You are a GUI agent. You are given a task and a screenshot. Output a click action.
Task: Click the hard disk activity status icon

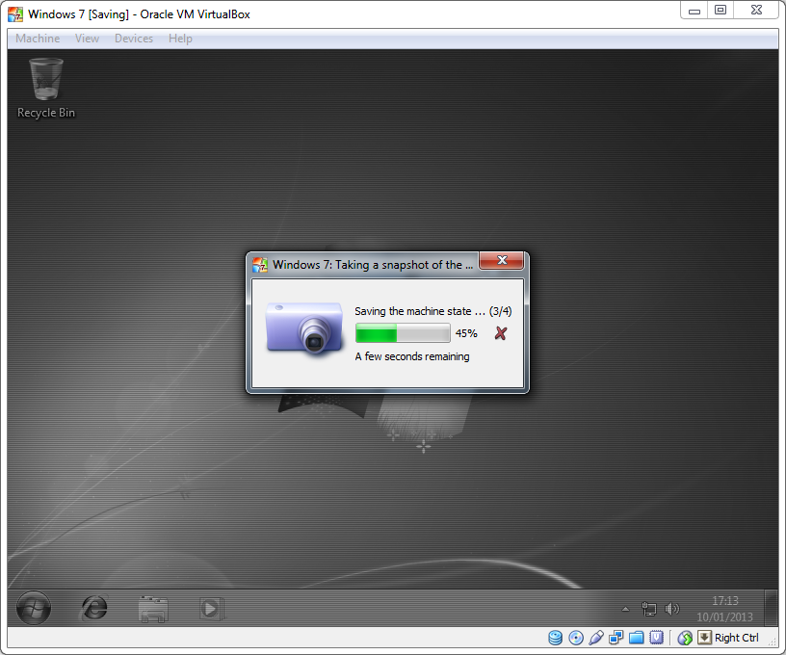click(x=556, y=638)
